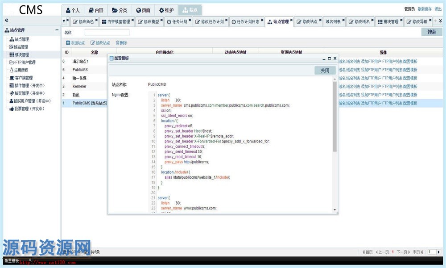Click the 搜索 button
Screen dimensions: 446x268
pyautogui.click(x=432, y=32)
